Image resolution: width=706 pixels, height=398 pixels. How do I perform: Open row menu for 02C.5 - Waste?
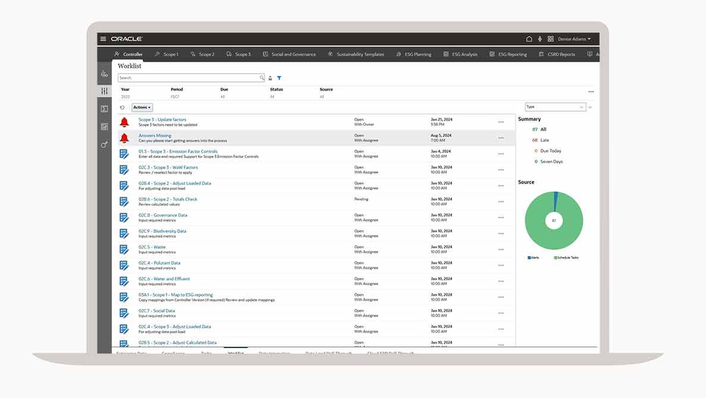point(501,249)
